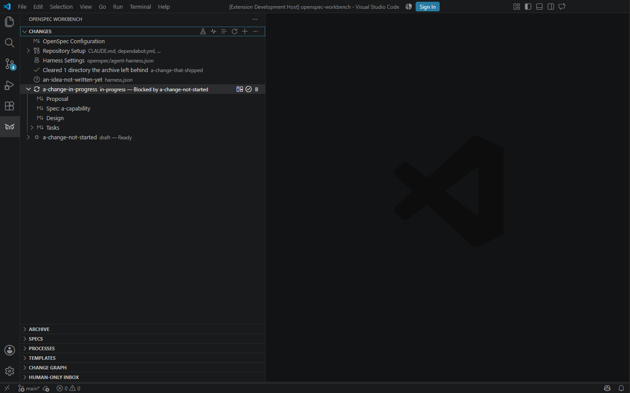Open the Accounts menu icon
The width and height of the screenshot is (630, 393).
10,350
